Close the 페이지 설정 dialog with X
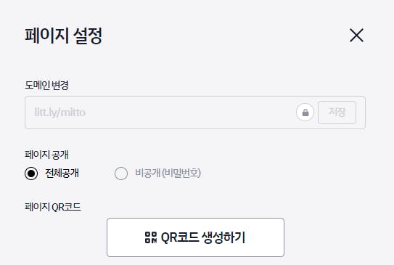Screen dimensions: 394x265 [356, 35]
